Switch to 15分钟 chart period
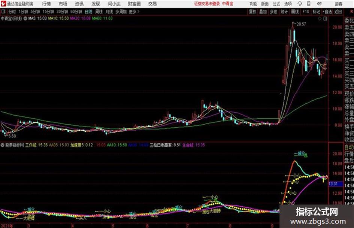 click(x=48, y=12)
